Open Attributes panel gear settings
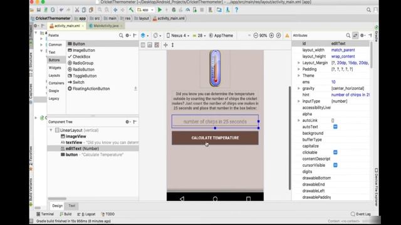 pyautogui.click(x=363, y=36)
